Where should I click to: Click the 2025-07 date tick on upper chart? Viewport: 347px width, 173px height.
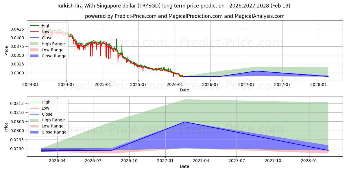pos(139,84)
